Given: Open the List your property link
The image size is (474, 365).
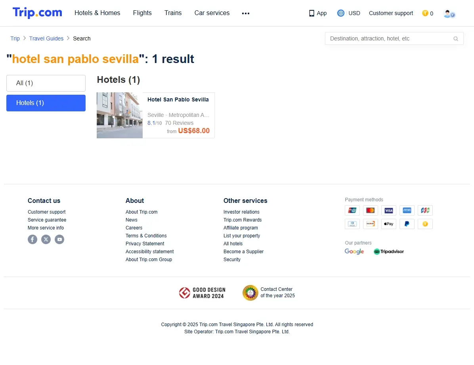Looking at the screenshot, I should click(x=241, y=235).
